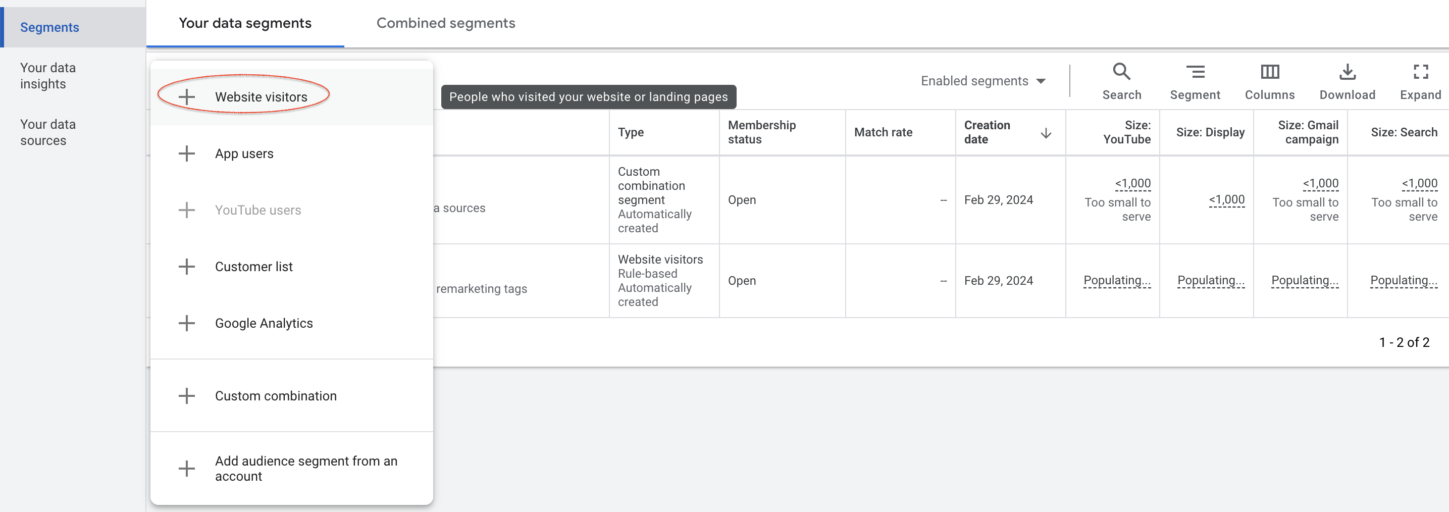Choose Google Analytics menu option
Image resolution: width=1449 pixels, height=512 pixels.
pos(291,323)
